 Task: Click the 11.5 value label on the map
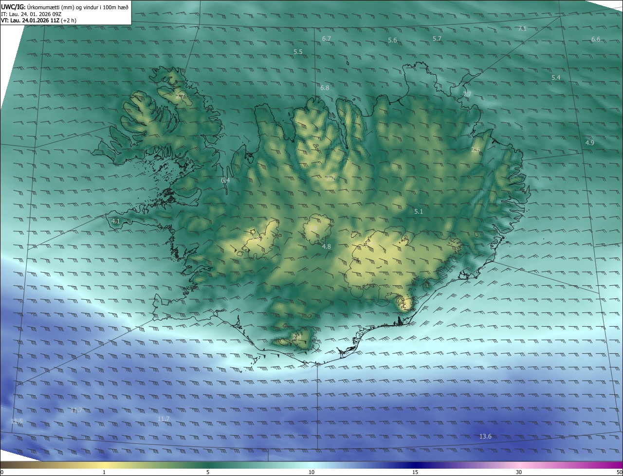pyautogui.click(x=17, y=421)
